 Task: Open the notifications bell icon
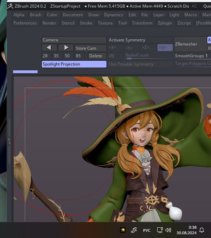pyautogui.click(x=202, y=230)
